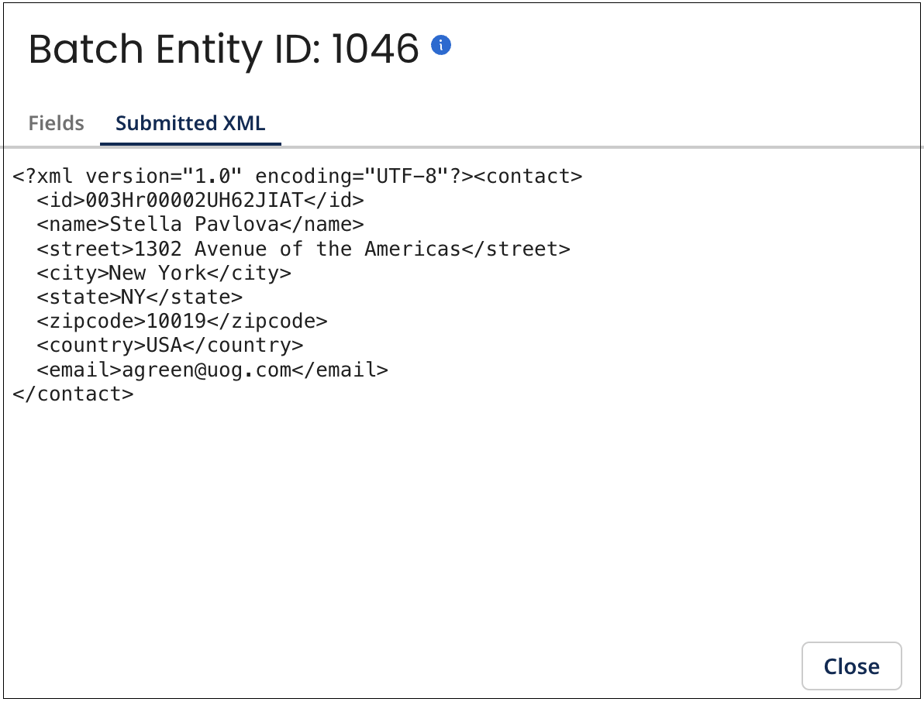The height and width of the screenshot is (702, 924).
Task: Dismiss the dialog with Close
Action: point(851,666)
